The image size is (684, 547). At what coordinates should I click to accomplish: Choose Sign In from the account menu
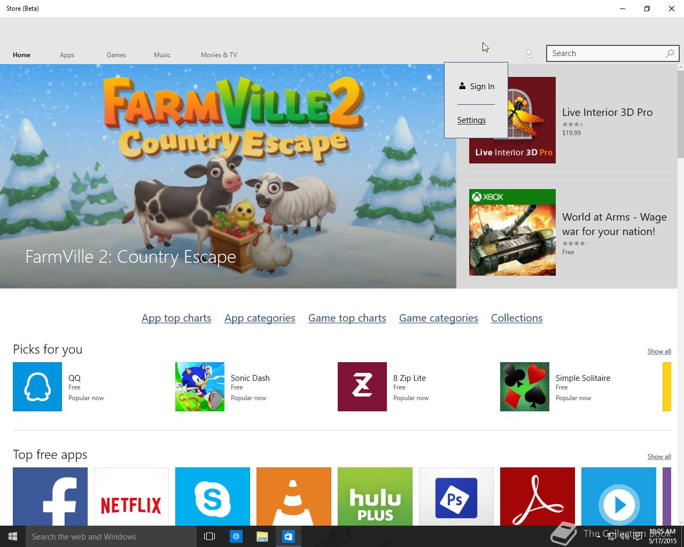[476, 87]
